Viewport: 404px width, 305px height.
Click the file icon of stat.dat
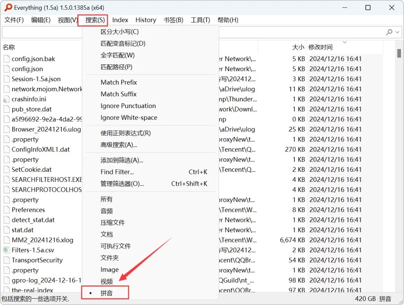click(6, 230)
